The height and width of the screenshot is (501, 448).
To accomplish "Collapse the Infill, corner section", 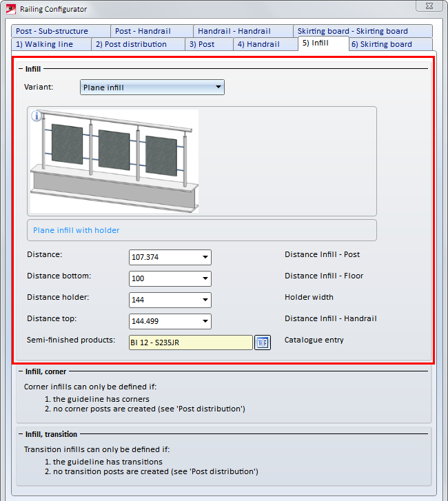I will tap(21, 372).
